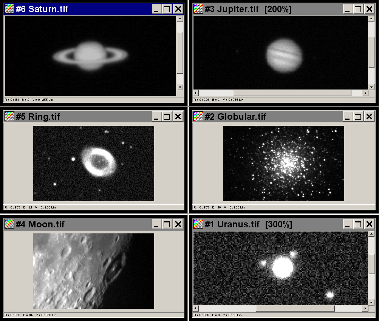Click the Moon crater image
The image size is (379, 321).
(94, 271)
